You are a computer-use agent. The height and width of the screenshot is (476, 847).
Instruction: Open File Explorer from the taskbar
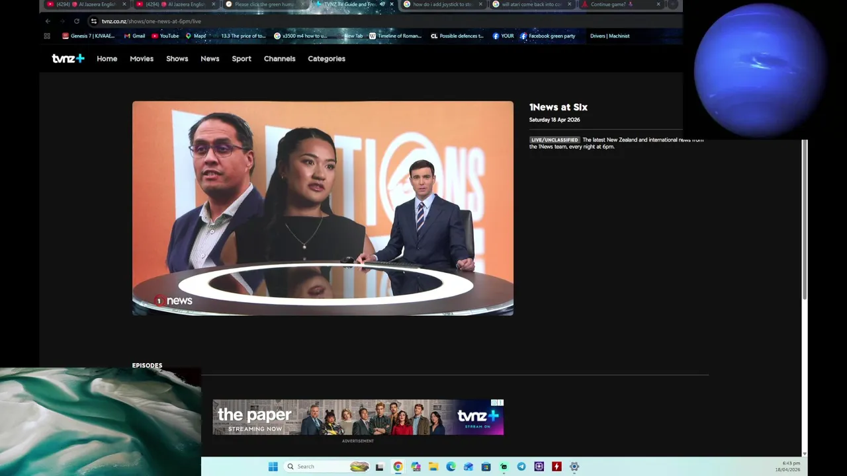(x=433, y=467)
